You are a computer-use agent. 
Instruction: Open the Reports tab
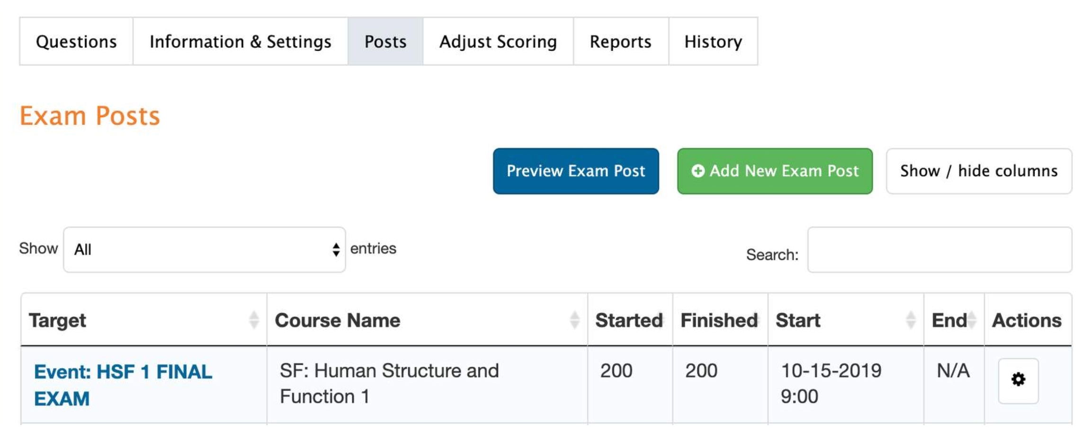[620, 42]
